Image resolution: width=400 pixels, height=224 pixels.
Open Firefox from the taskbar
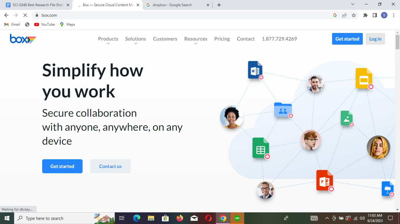pyautogui.click(x=180, y=218)
